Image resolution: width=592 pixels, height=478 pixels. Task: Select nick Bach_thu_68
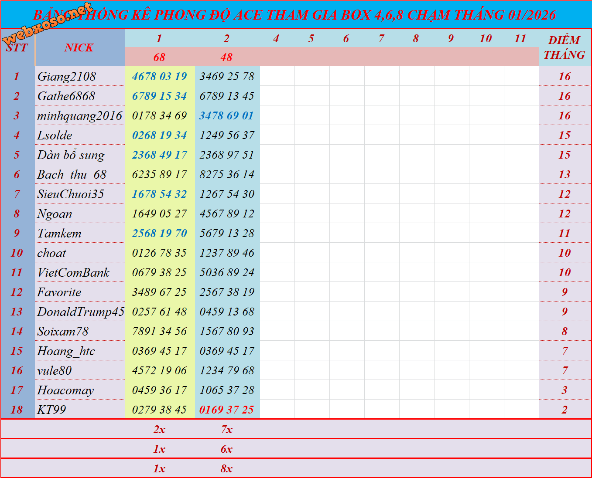72,174
